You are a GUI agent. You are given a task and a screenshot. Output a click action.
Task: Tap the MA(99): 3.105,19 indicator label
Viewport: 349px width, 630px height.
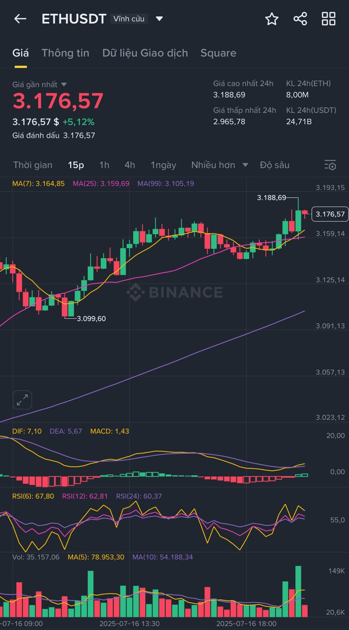click(x=166, y=183)
